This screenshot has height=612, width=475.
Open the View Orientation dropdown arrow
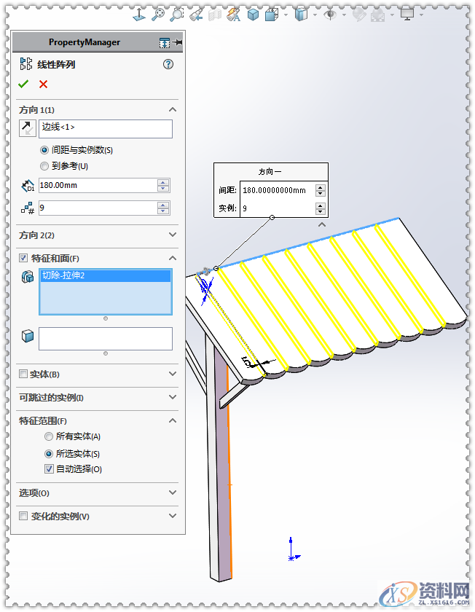pos(286,15)
